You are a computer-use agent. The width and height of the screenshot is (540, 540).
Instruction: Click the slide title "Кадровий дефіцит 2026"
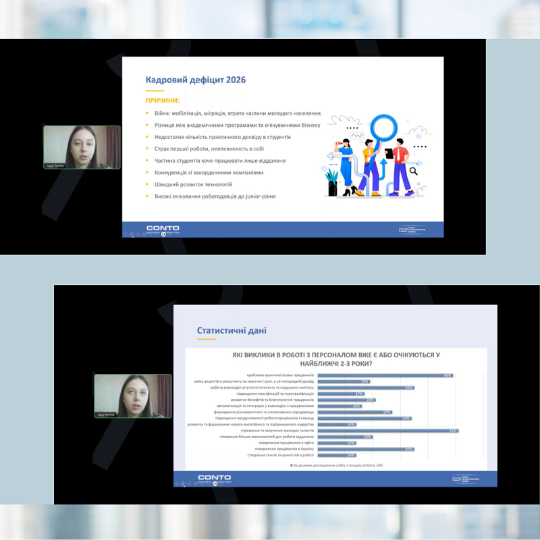click(x=196, y=80)
